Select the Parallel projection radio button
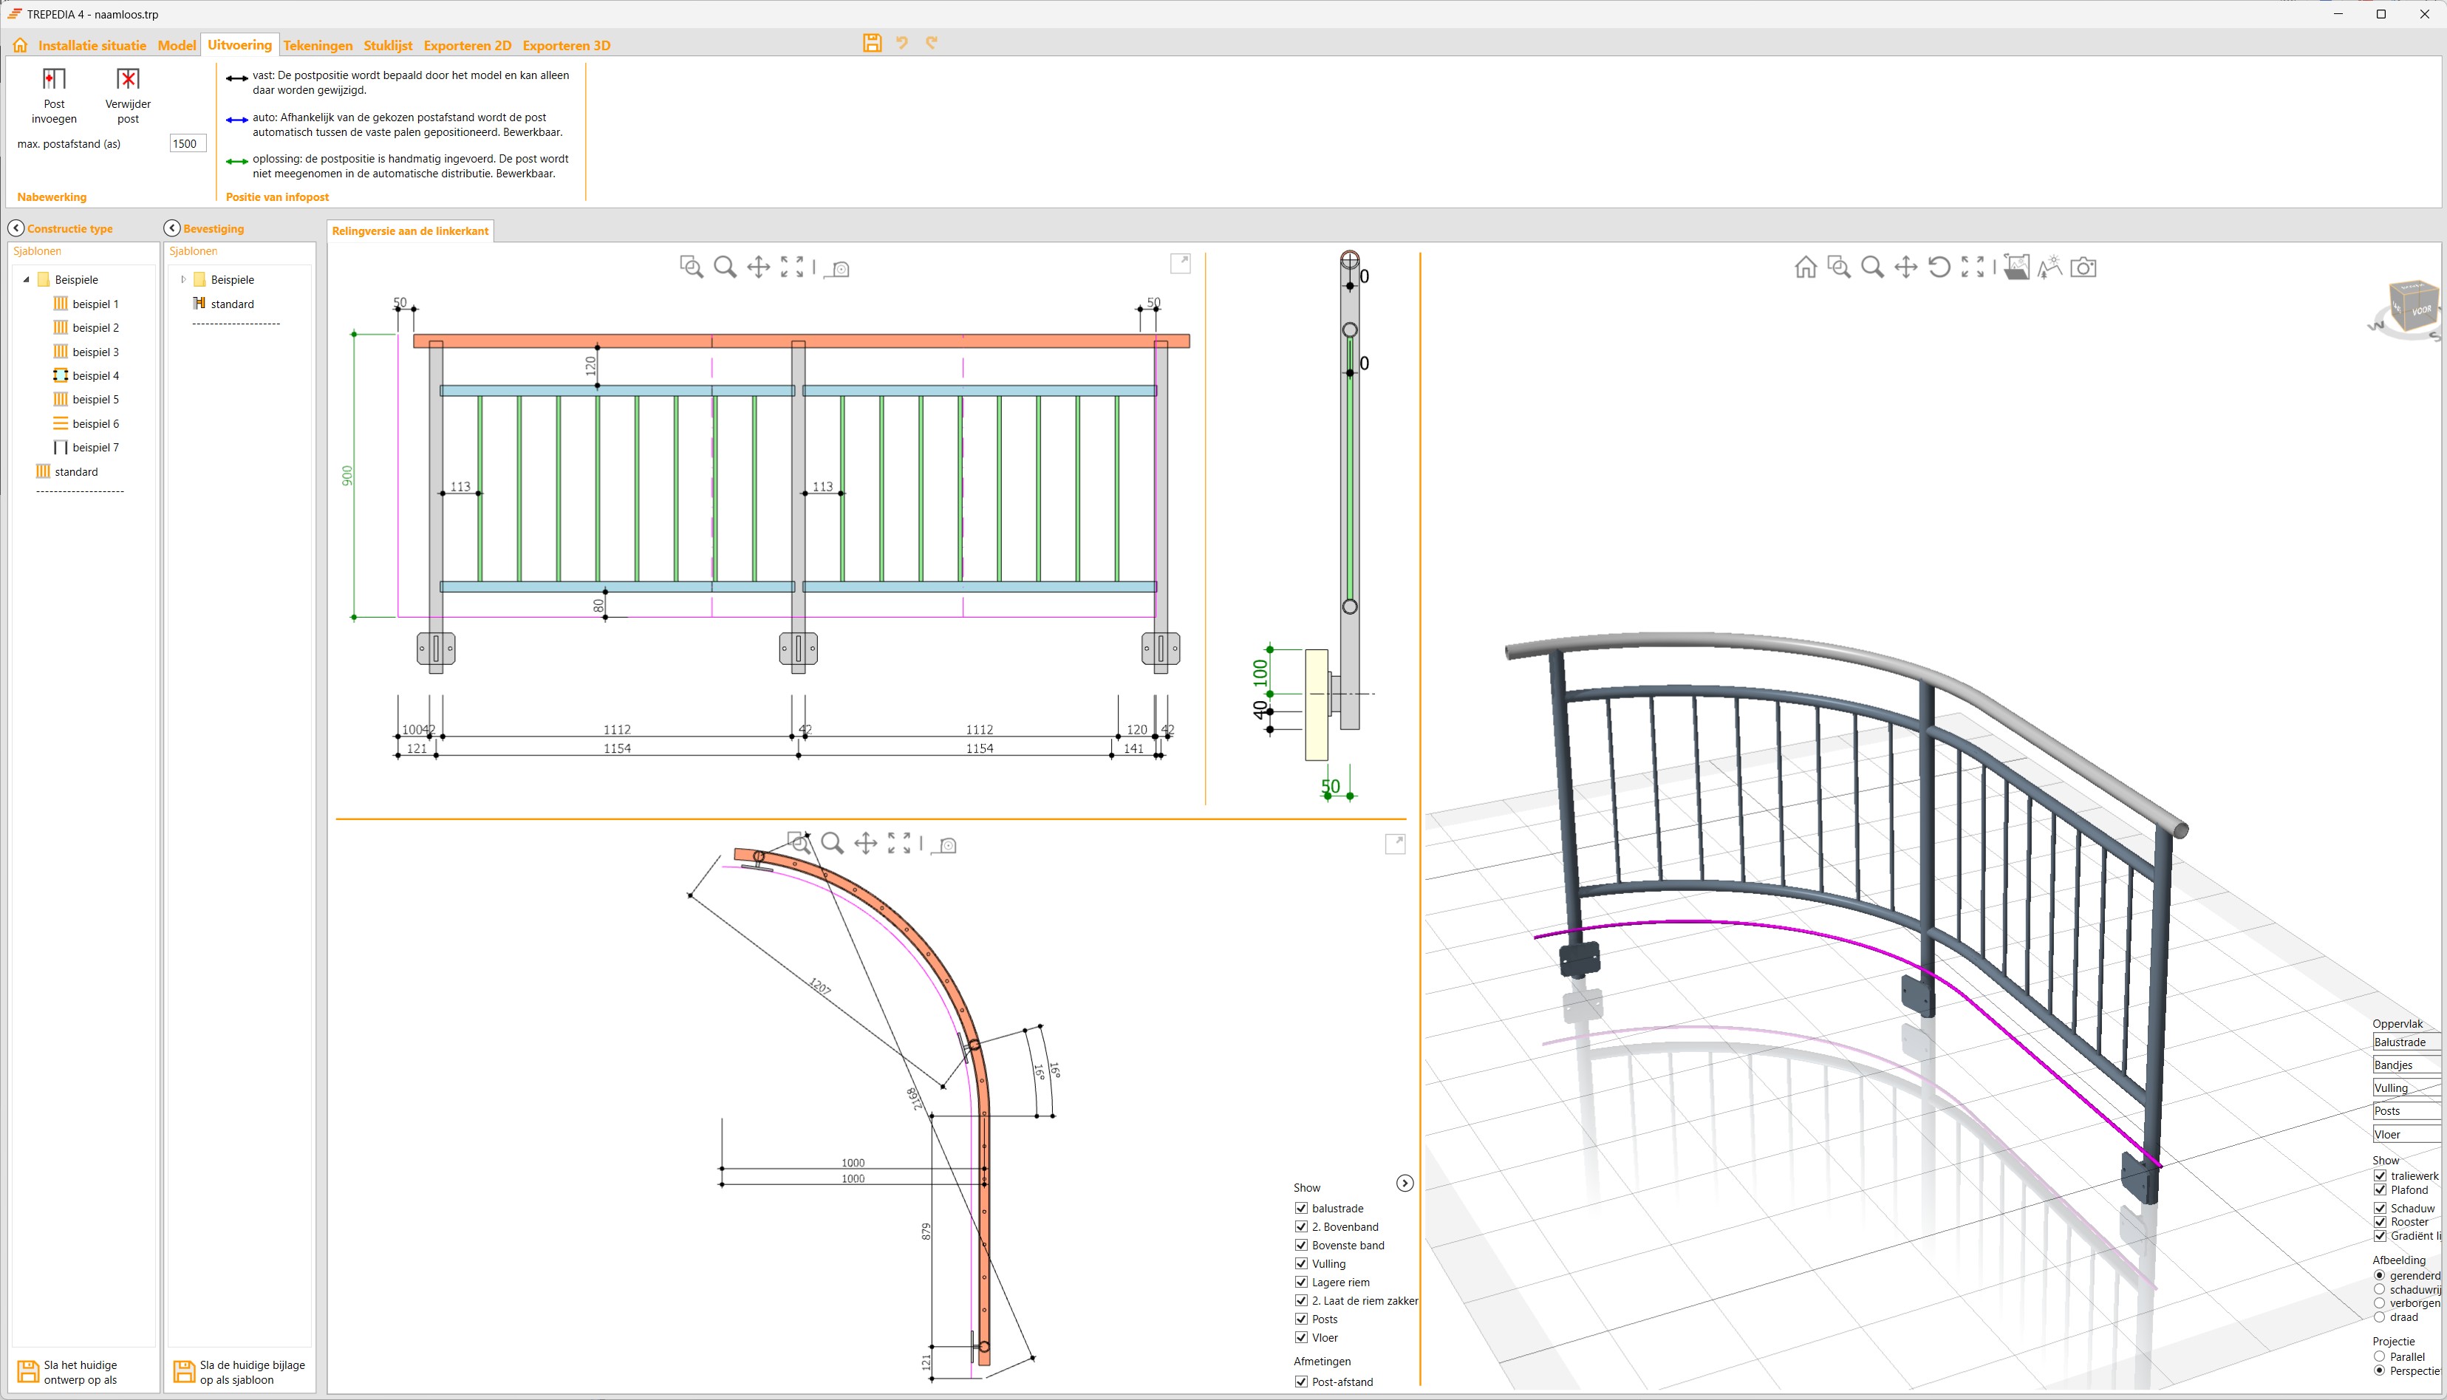 coord(2381,1356)
